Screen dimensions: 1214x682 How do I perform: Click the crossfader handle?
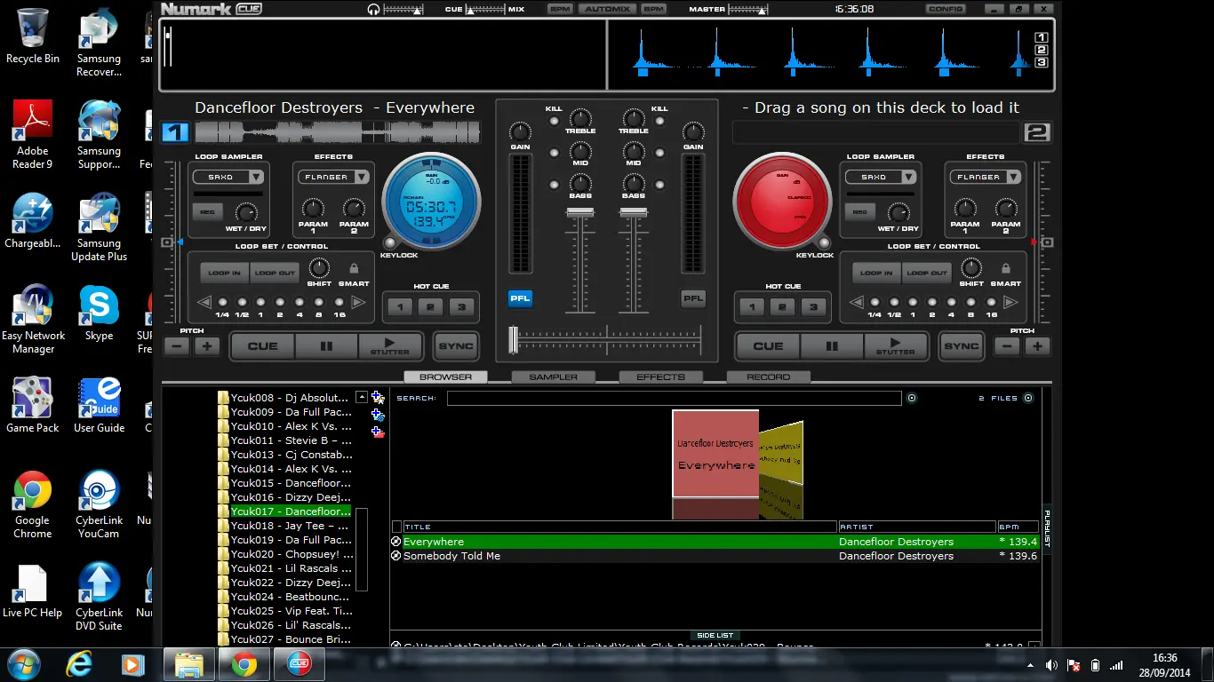click(x=513, y=340)
